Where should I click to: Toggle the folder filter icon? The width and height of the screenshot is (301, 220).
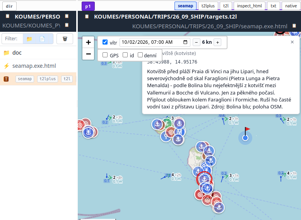click(29, 39)
